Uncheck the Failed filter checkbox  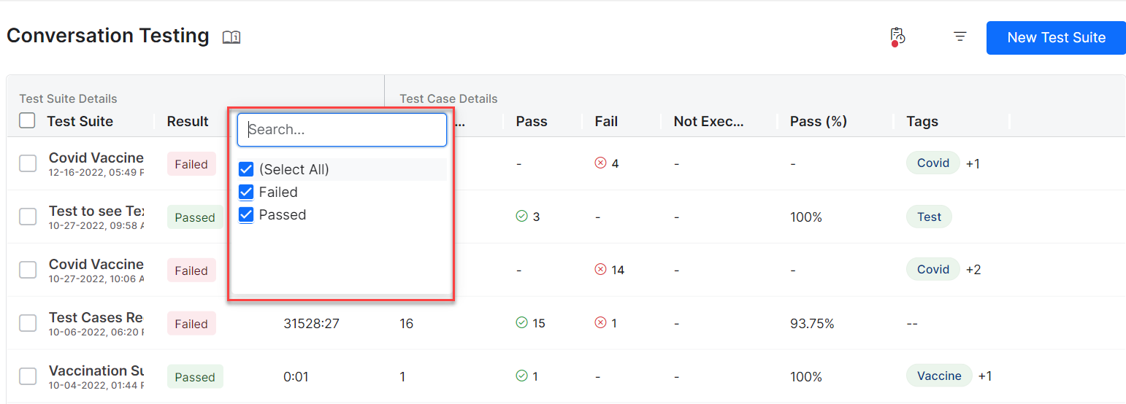[246, 193]
